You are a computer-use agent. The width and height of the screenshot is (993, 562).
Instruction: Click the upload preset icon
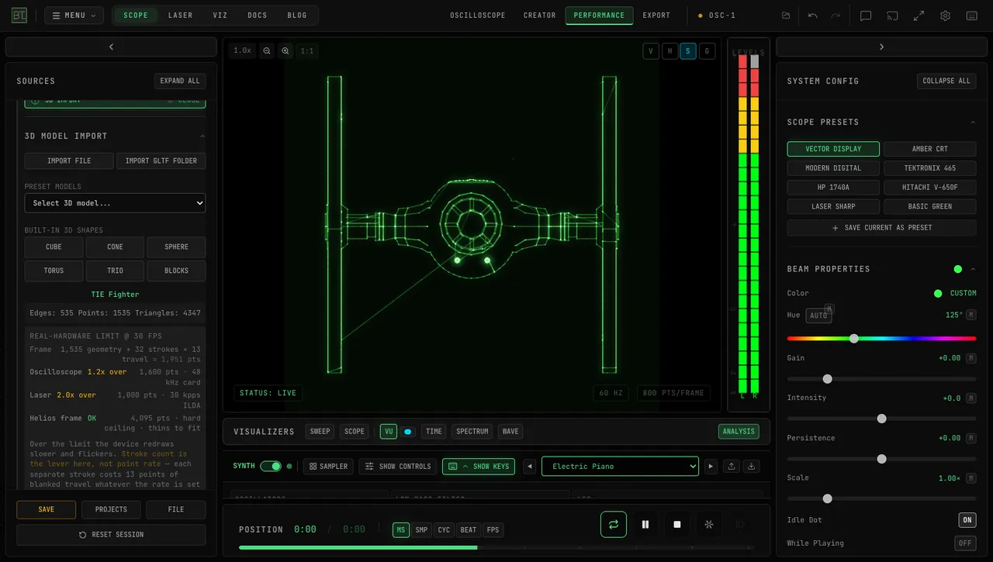coord(731,466)
